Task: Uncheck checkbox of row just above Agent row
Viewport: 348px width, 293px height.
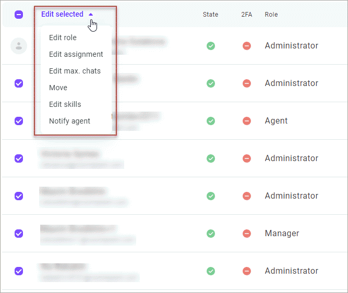Action: [19, 83]
